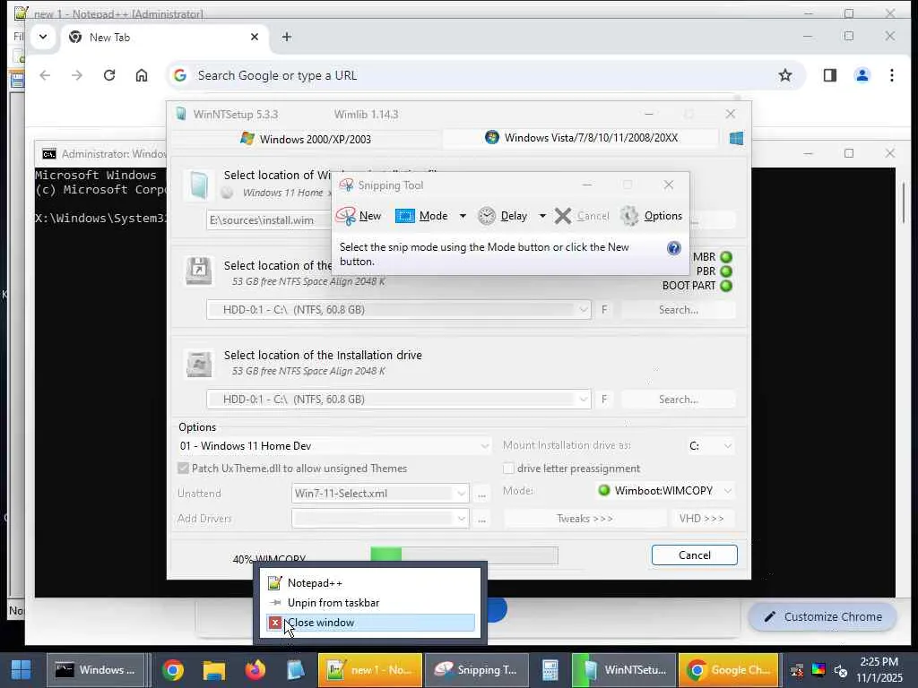Select the New Tab tab in Chrome

point(164,37)
